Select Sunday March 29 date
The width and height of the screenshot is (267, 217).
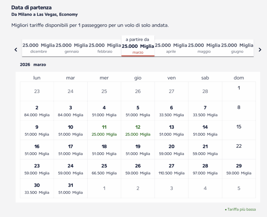239,169
